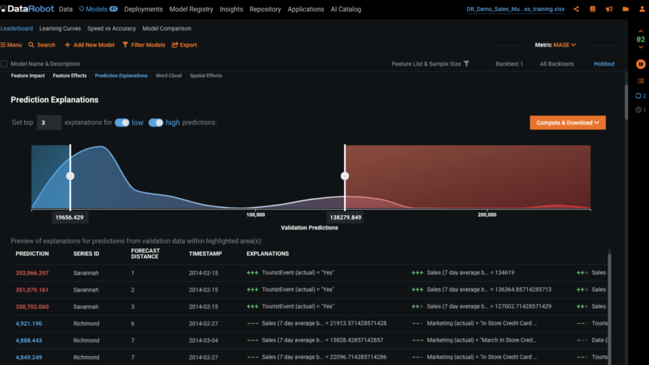Switch to the Speed vs Accuracy tab

pyautogui.click(x=112, y=28)
